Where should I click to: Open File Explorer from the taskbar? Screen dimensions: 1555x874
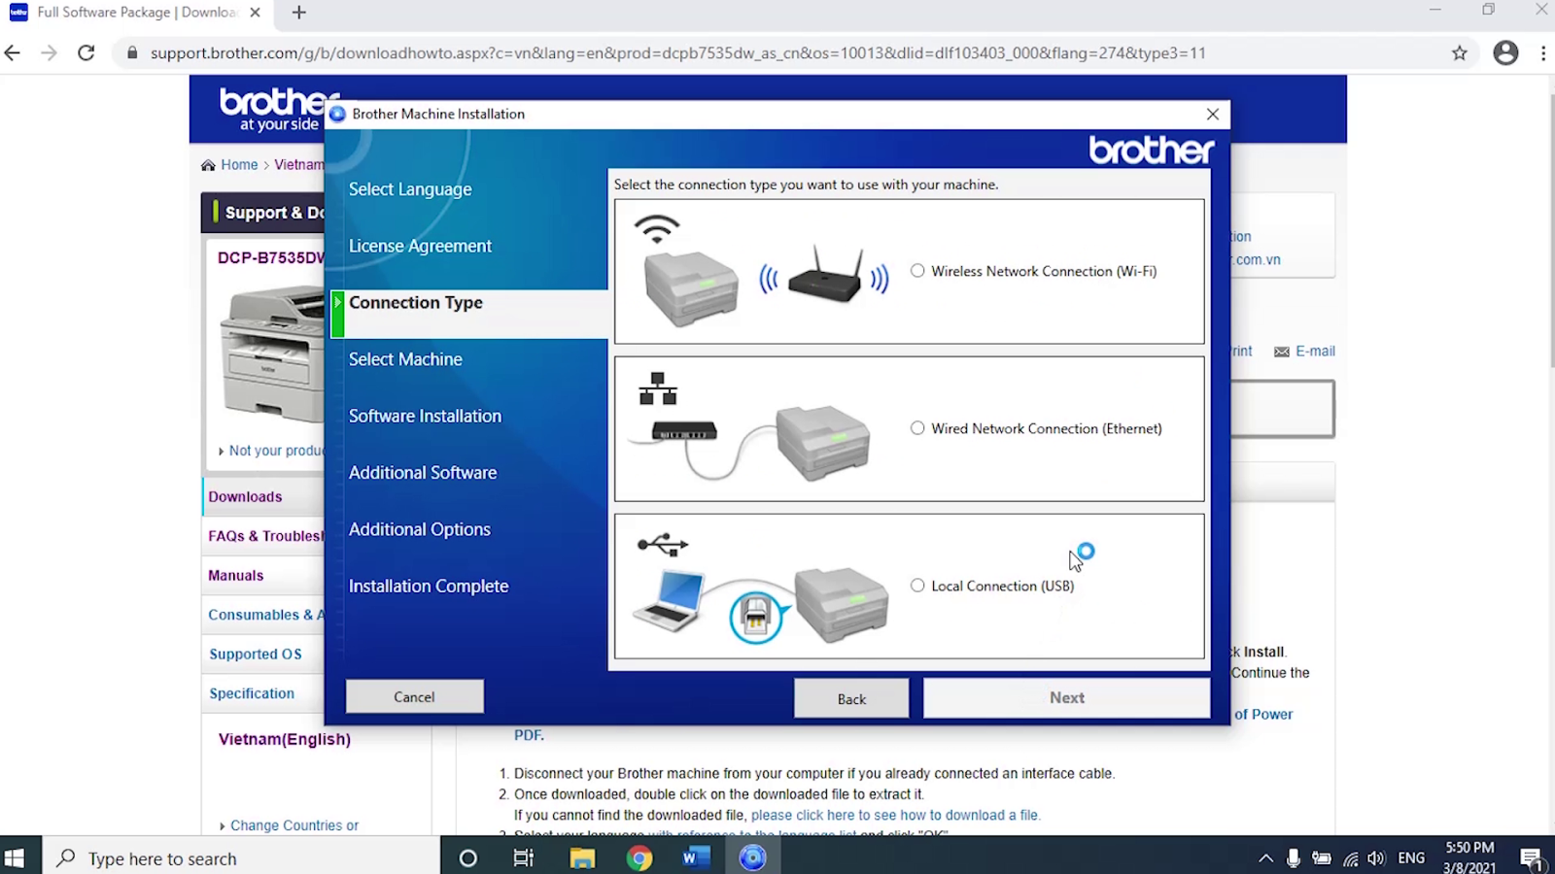582,857
